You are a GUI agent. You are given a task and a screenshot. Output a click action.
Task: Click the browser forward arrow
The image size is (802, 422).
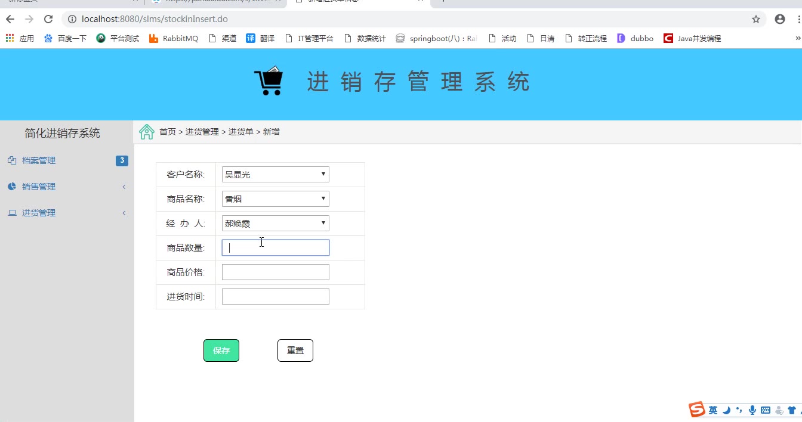coord(29,19)
